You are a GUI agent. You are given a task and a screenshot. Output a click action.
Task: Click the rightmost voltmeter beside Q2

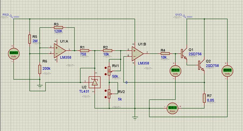tap(227, 71)
